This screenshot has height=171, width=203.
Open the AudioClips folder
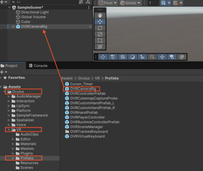[30, 135]
